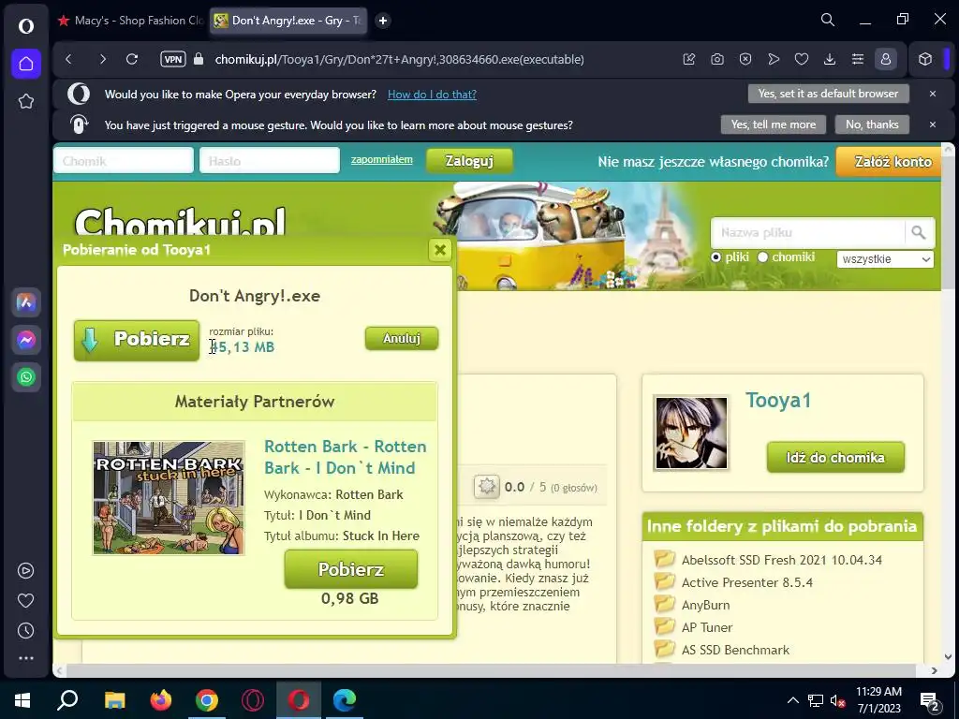This screenshot has width=959, height=719.
Task: Open the 'wszystkie' dropdown
Action: tap(885, 259)
